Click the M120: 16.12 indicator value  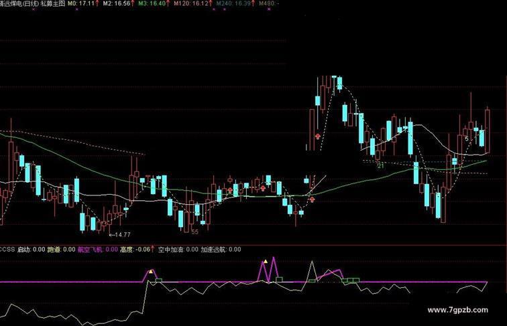[190, 3]
